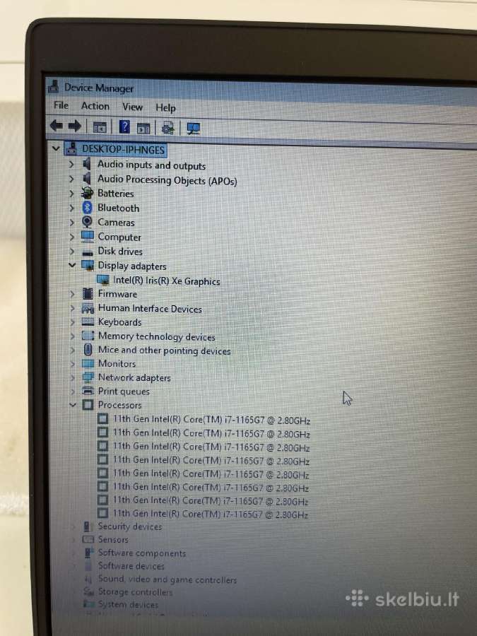Click the Monitors icon
This screenshot has height=636, width=477.
tap(88, 363)
